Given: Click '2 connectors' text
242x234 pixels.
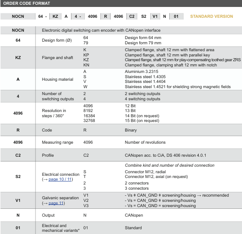Looking at the screenshot, I should tap(137, 183).
